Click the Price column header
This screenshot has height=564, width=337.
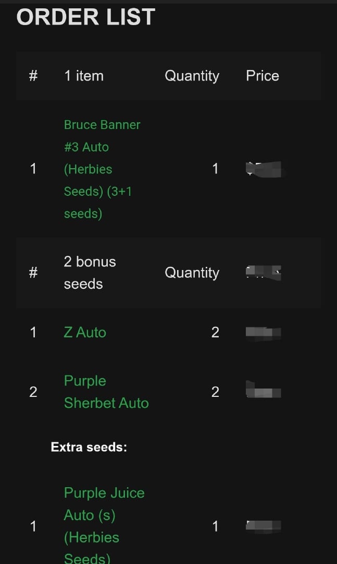262,76
